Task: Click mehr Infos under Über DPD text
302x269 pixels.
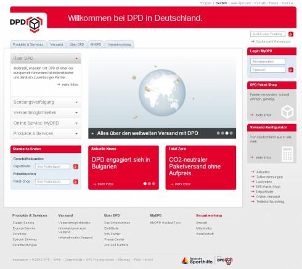Action: coord(67,85)
